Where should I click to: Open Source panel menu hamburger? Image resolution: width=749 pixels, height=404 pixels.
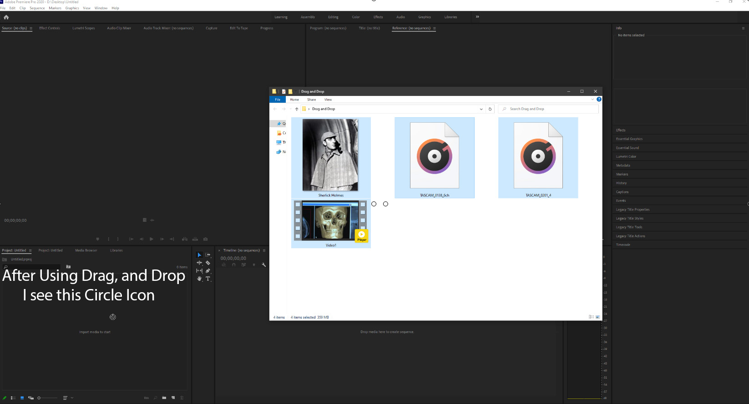pos(31,28)
